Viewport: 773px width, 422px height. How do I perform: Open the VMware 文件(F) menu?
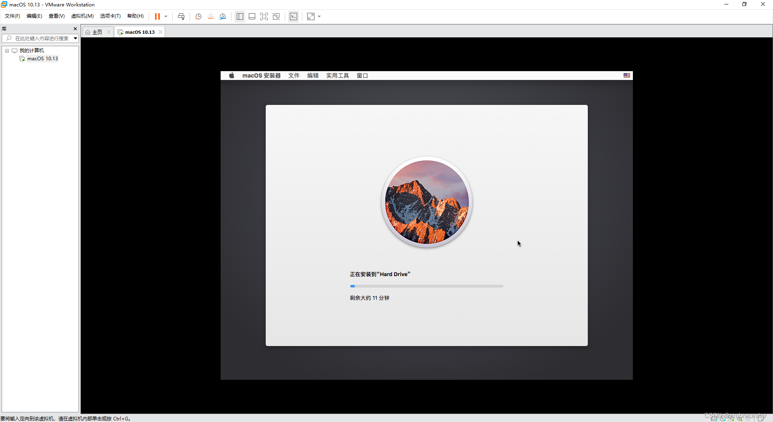(12, 16)
